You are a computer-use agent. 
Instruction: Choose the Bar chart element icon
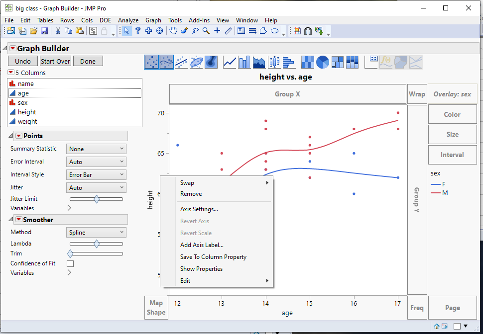click(243, 62)
